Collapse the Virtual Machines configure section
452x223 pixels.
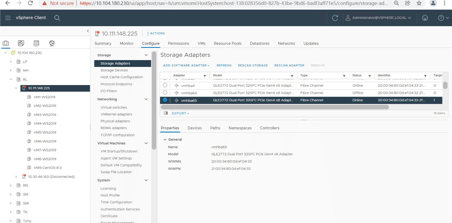[146, 143]
